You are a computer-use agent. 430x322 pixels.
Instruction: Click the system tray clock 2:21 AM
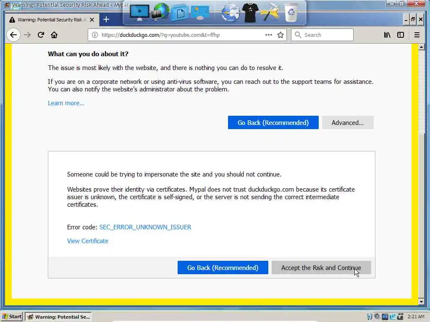416,317
